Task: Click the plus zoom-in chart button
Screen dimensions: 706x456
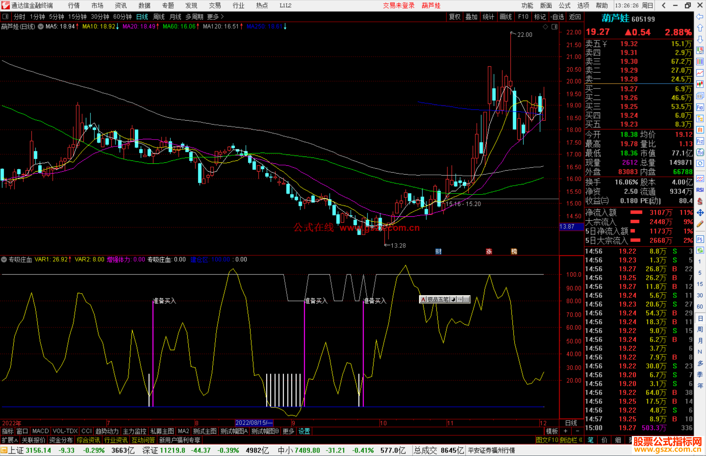Action: click(566, 431)
